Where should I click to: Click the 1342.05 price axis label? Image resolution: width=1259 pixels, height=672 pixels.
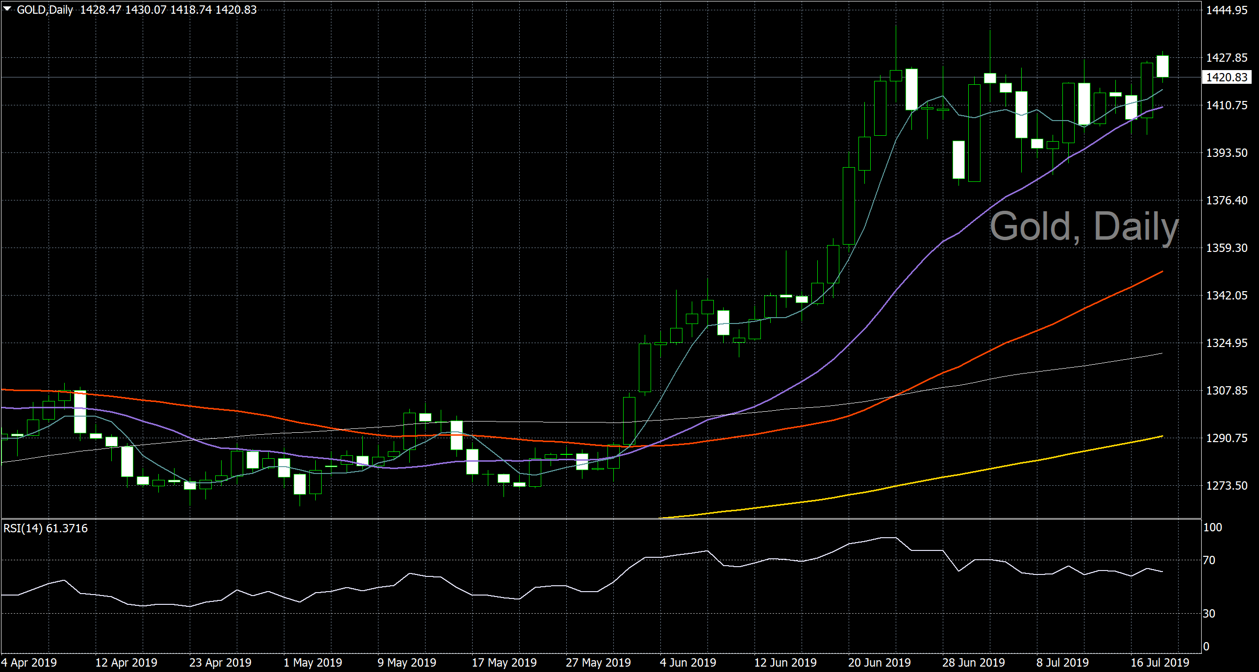click(1227, 296)
